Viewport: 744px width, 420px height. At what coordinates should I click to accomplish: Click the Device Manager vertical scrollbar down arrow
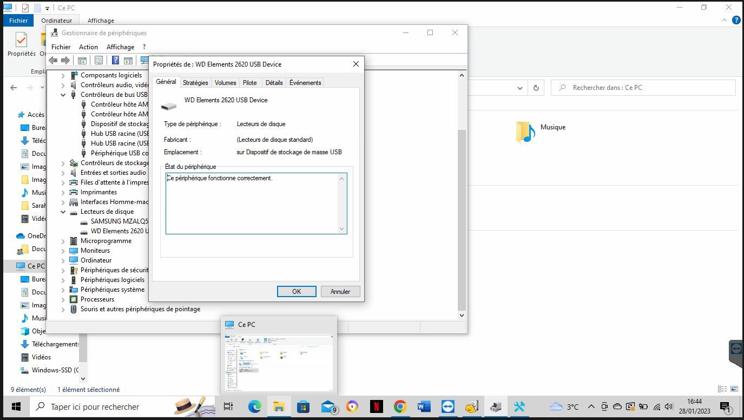462,315
